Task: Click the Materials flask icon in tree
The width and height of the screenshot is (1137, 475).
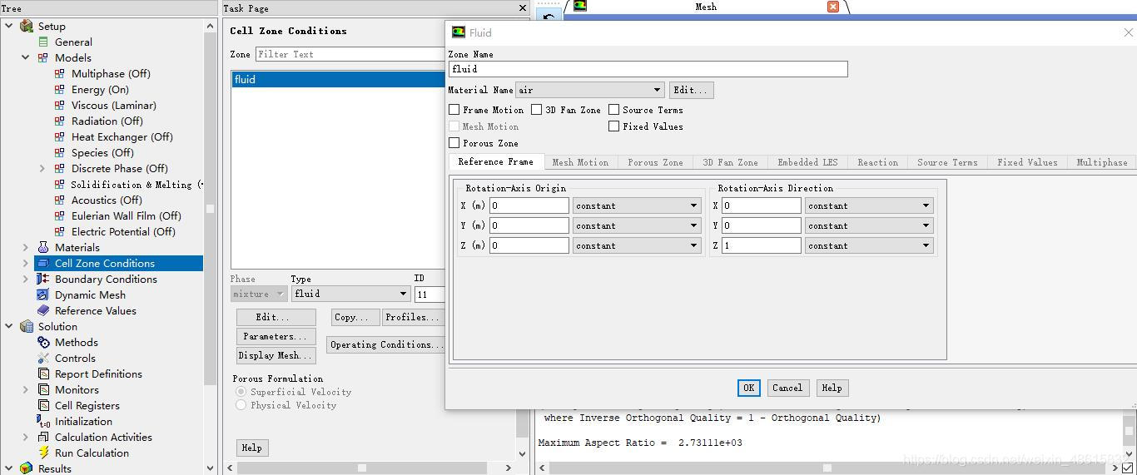Action: point(43,247)
